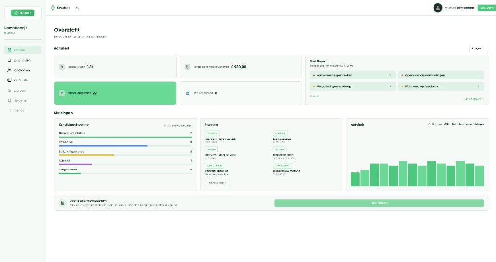Click the Overzicht grid icon in the sidebar
This screenshot has height=262, width=496.
tap(9, 50)
